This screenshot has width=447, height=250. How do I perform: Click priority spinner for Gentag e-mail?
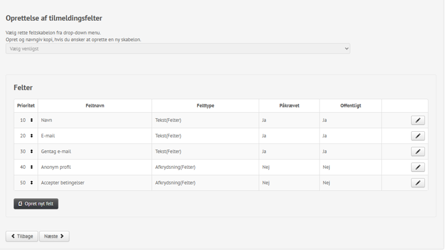tap(32, 152)
